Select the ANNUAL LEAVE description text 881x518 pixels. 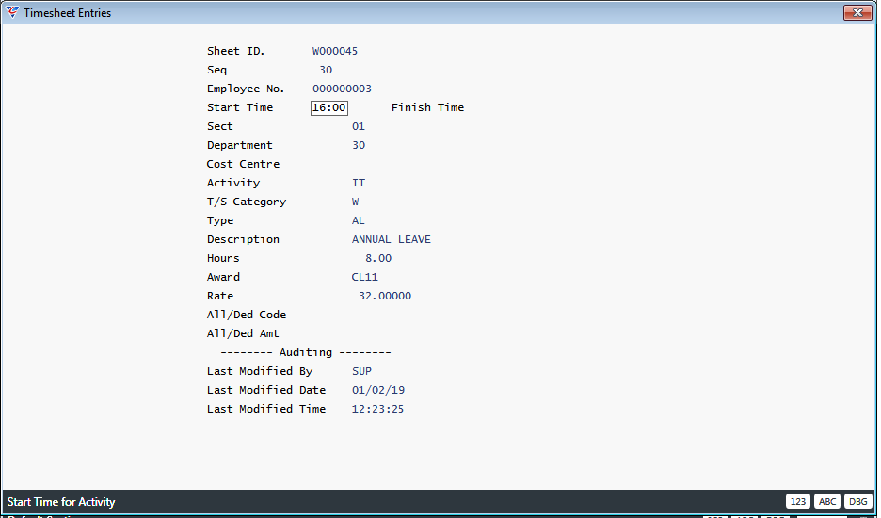(x=392, y=239)
